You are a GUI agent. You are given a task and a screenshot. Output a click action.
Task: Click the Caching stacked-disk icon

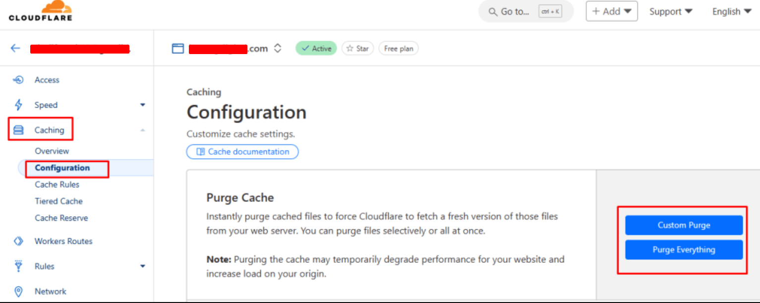pos(18,130)
